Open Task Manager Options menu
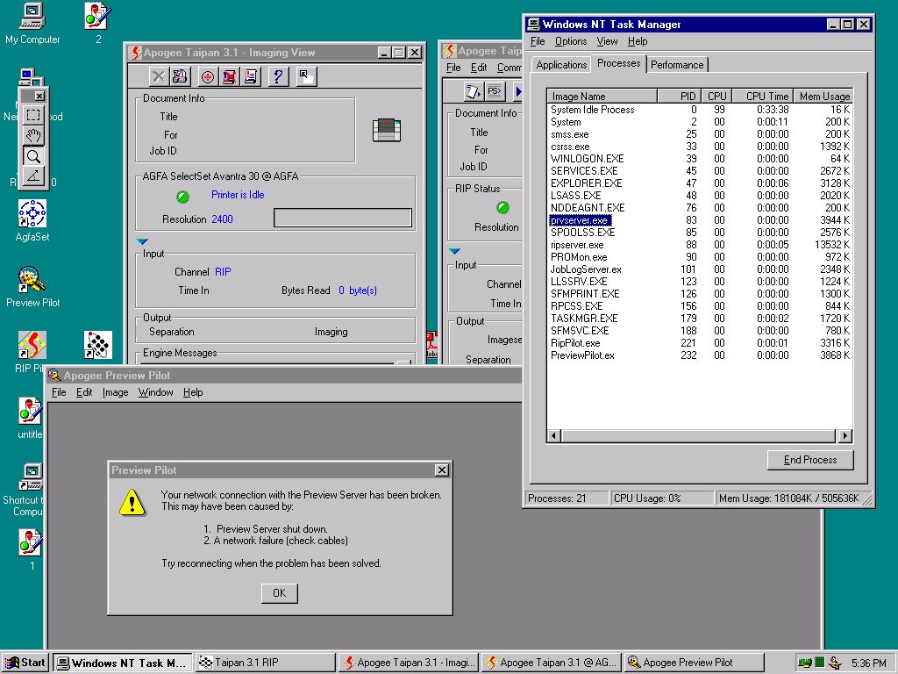This screenshot has height=674, width=898. (x=571, y=41)
